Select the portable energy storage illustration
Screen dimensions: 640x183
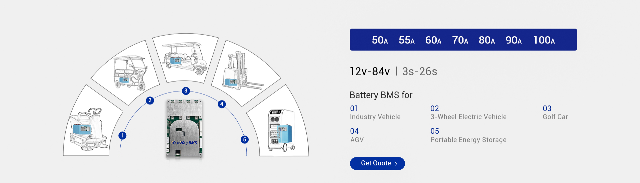pos(281,130)
